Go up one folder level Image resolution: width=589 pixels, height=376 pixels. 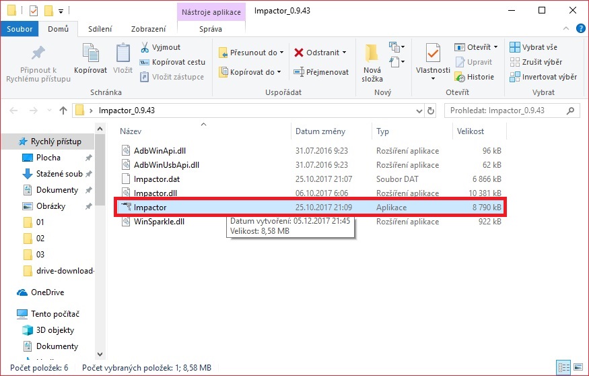pos(63,111)
